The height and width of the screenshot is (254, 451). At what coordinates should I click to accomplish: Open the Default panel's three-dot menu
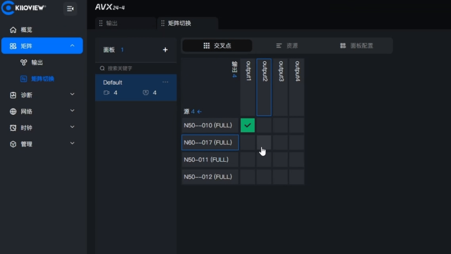165,82
